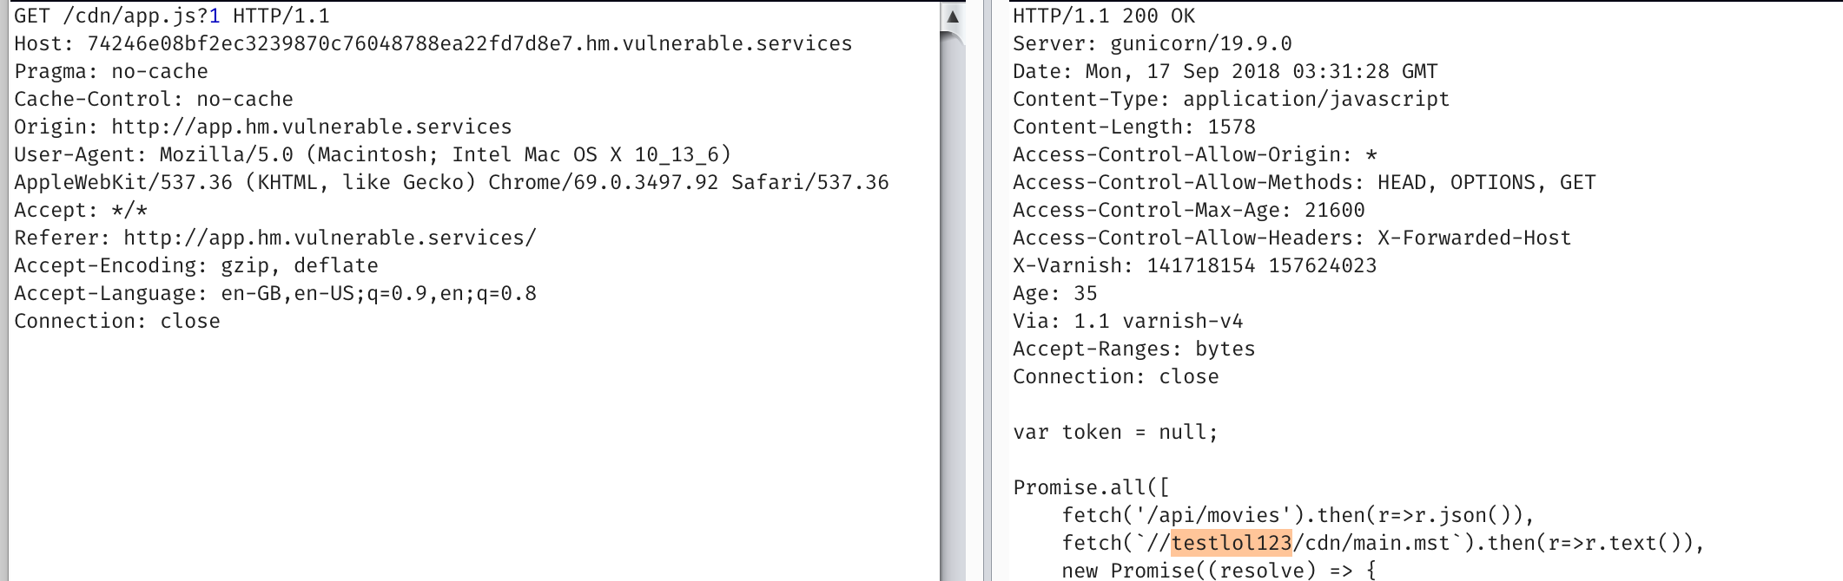Image resolution: width=1843 pixels, height=581 pixels.
Task: Click the GET /cdn/app.js request line
Action: point(171,16)
